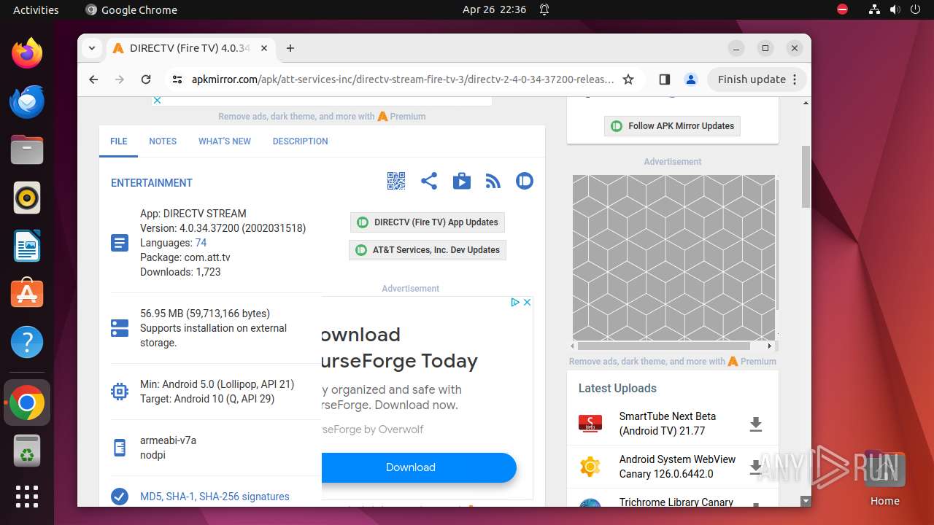Click Follow APK Mirror Updates button
The image size is (934, 525).
pos(672,125)
